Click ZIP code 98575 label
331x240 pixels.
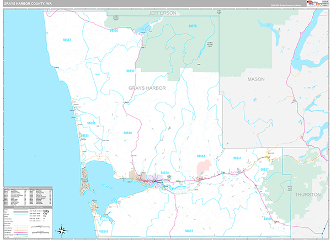[x=193, y=26]
